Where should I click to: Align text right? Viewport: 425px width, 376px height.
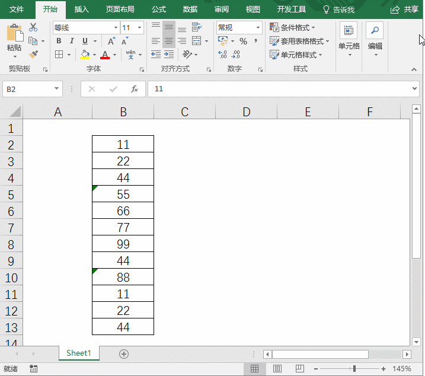coord(182,41)
